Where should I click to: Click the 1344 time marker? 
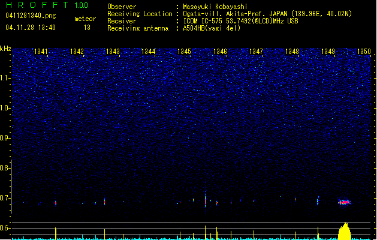tap(149, 51)
